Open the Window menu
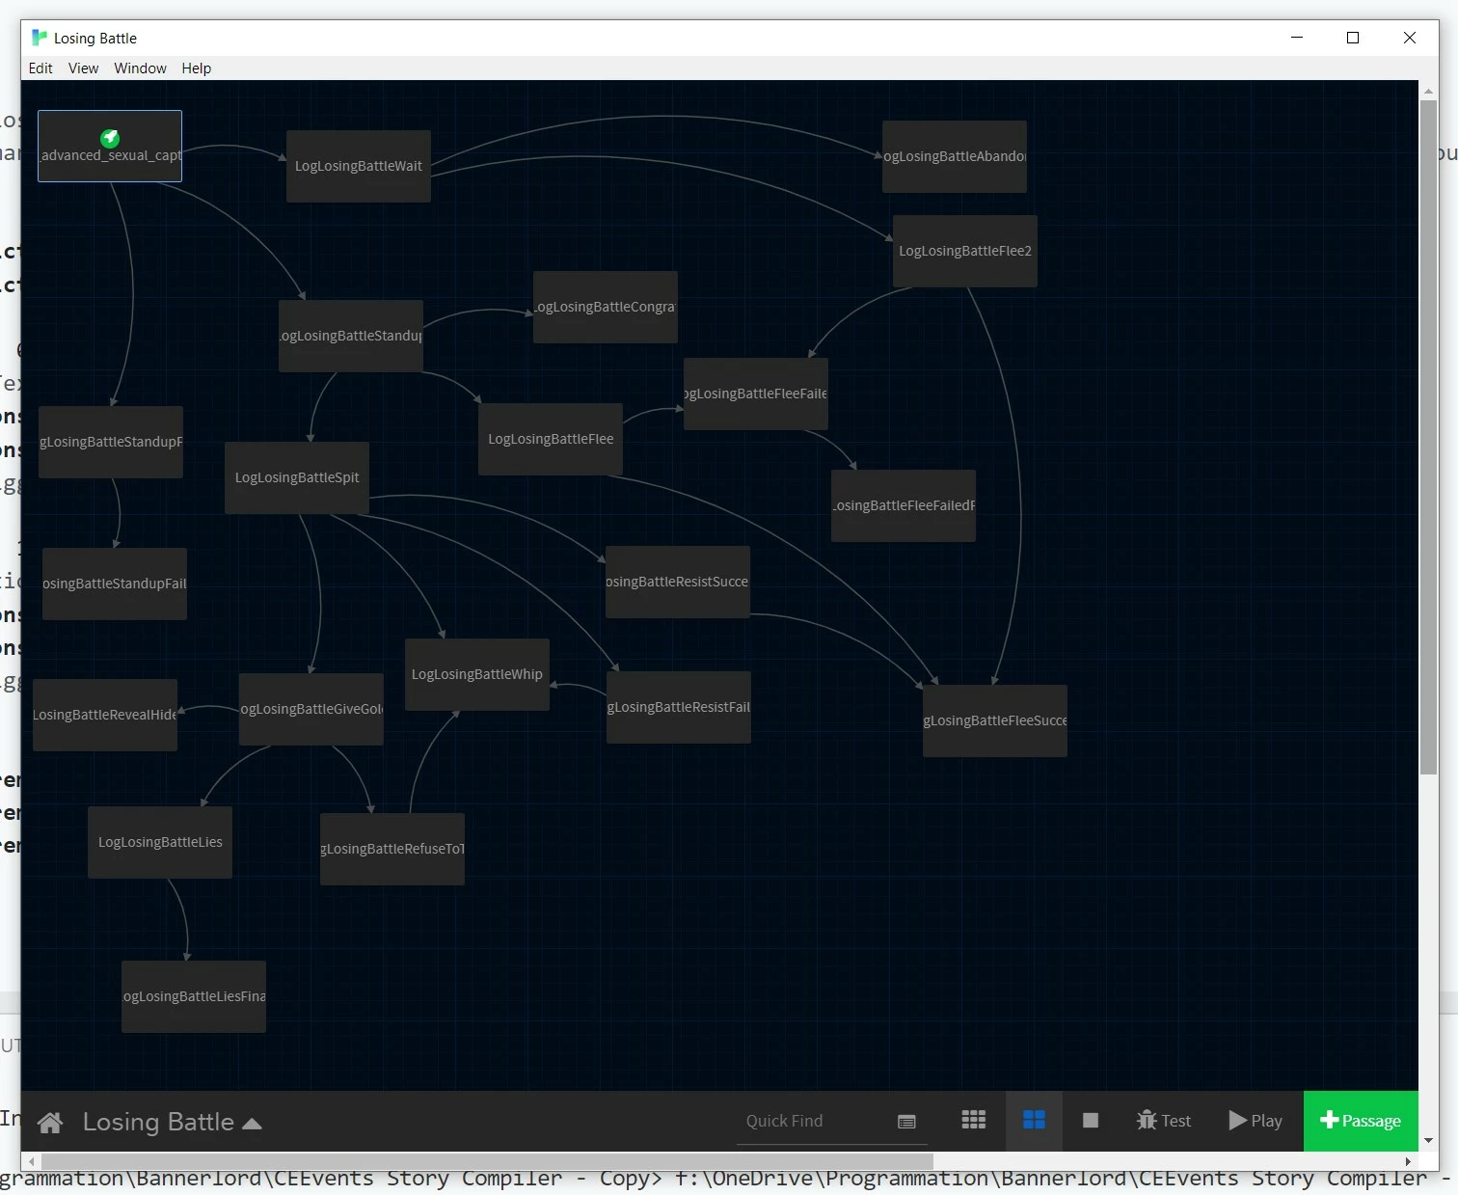Screen dimensions: 1458x1195 (x=140, y=68)
